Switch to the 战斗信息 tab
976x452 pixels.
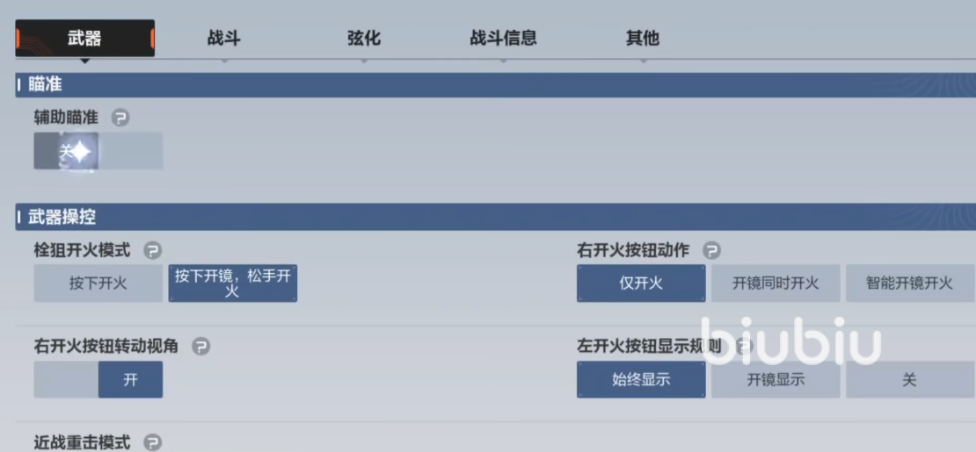(503, 39)
